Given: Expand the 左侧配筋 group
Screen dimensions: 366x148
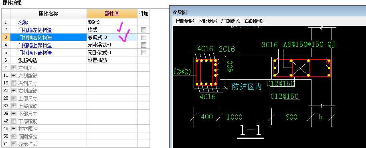Looking at the screenshot, I should pyautogui.click(x=14, y=76).
